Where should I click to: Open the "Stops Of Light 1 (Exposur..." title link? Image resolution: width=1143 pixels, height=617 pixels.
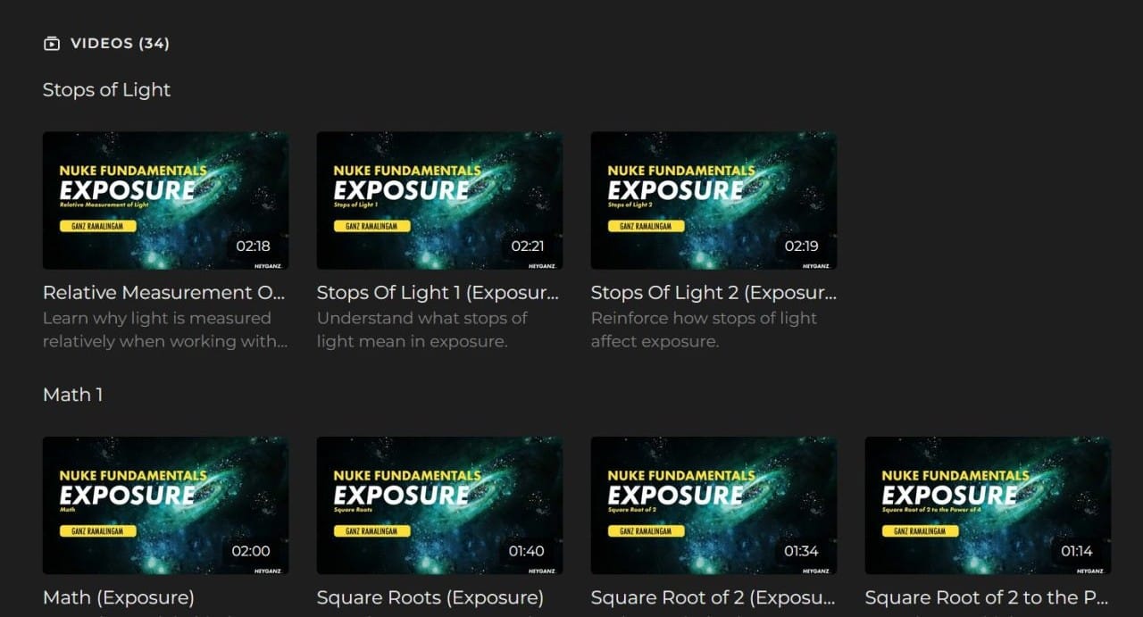click(x=439, y=292)
